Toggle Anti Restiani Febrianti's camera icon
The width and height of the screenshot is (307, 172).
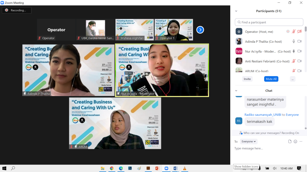click(300, 61)
